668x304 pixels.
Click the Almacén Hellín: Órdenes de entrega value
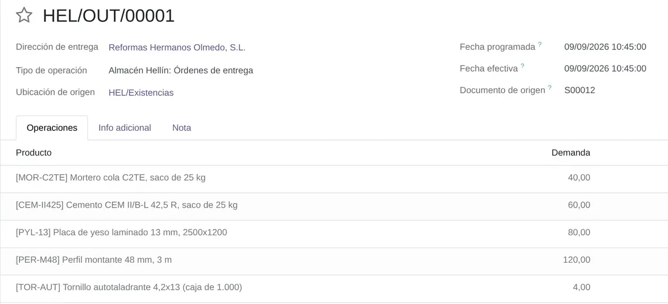tap(181, 71)
